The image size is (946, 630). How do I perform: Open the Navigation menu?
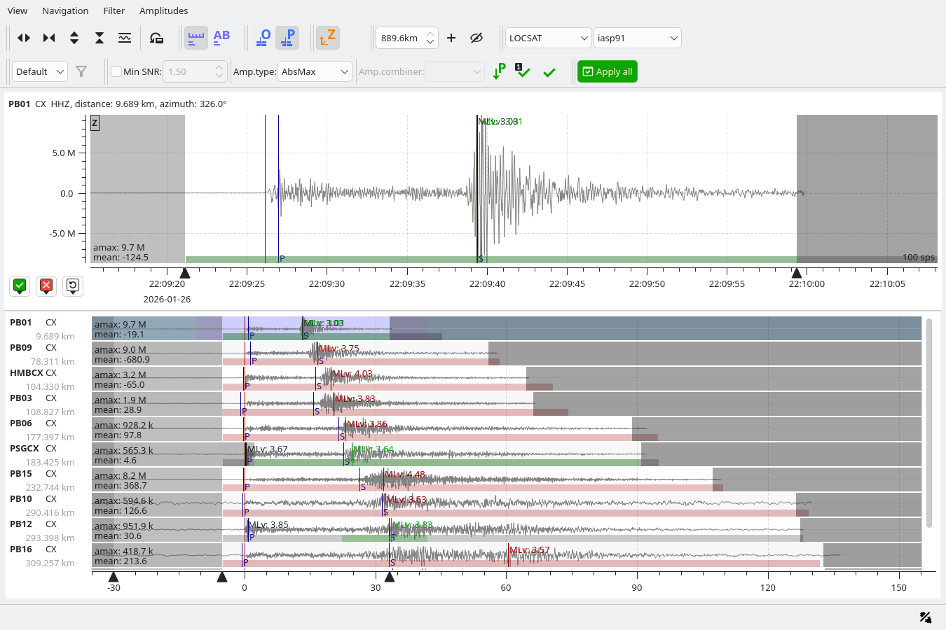click(64, 10)
